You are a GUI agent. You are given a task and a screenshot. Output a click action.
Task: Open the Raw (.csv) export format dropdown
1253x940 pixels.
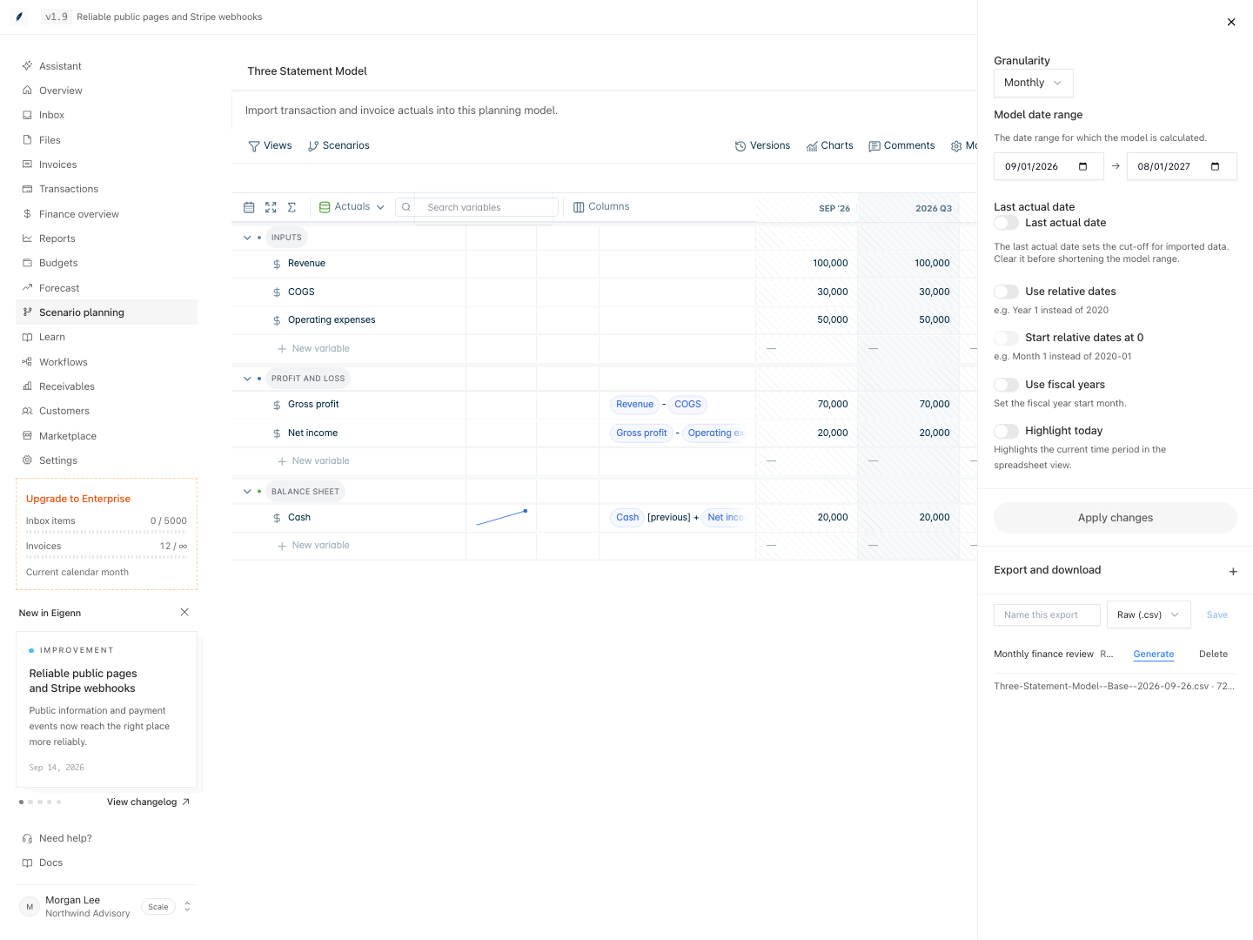tap(1149, 614)
